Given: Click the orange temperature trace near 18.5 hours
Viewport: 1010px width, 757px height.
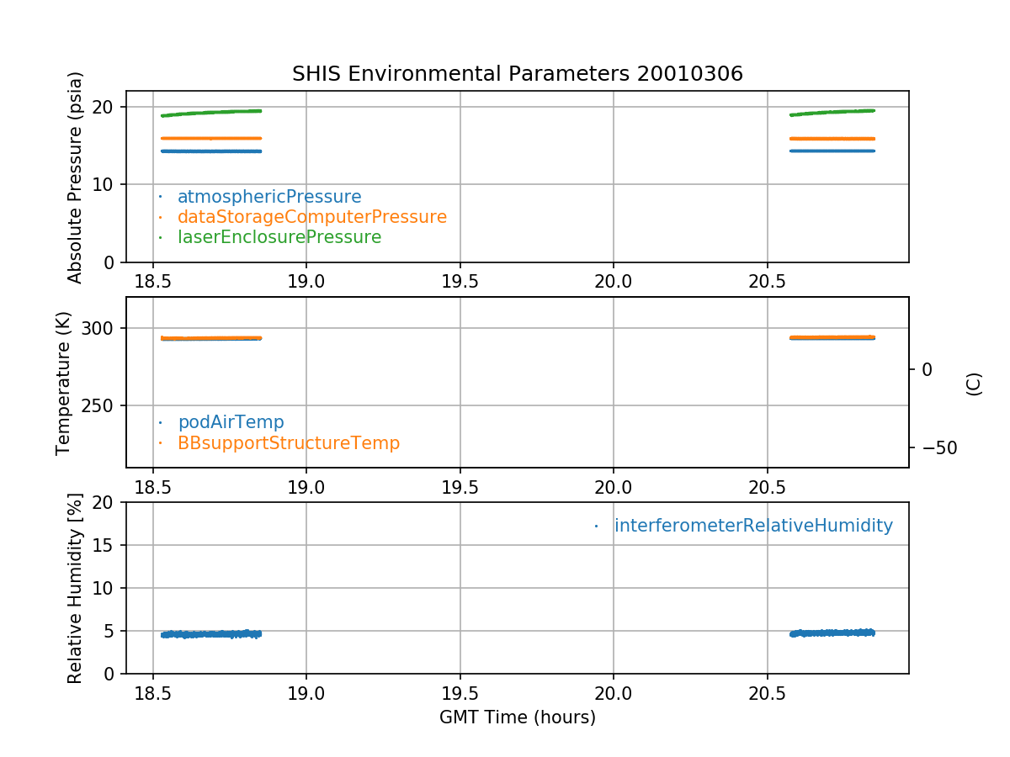Looking at the screenshot, I should pos(210,338).
